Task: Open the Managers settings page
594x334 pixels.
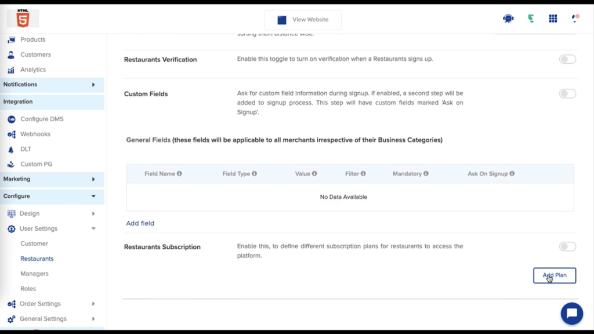Action: click(x=34, y=274)
